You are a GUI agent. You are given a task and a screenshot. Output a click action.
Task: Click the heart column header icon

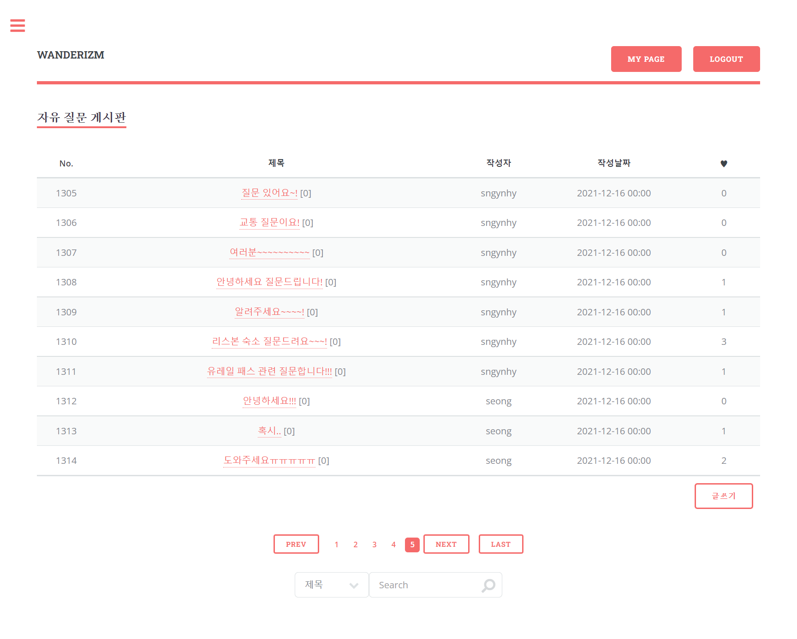[x=724, y=164]
